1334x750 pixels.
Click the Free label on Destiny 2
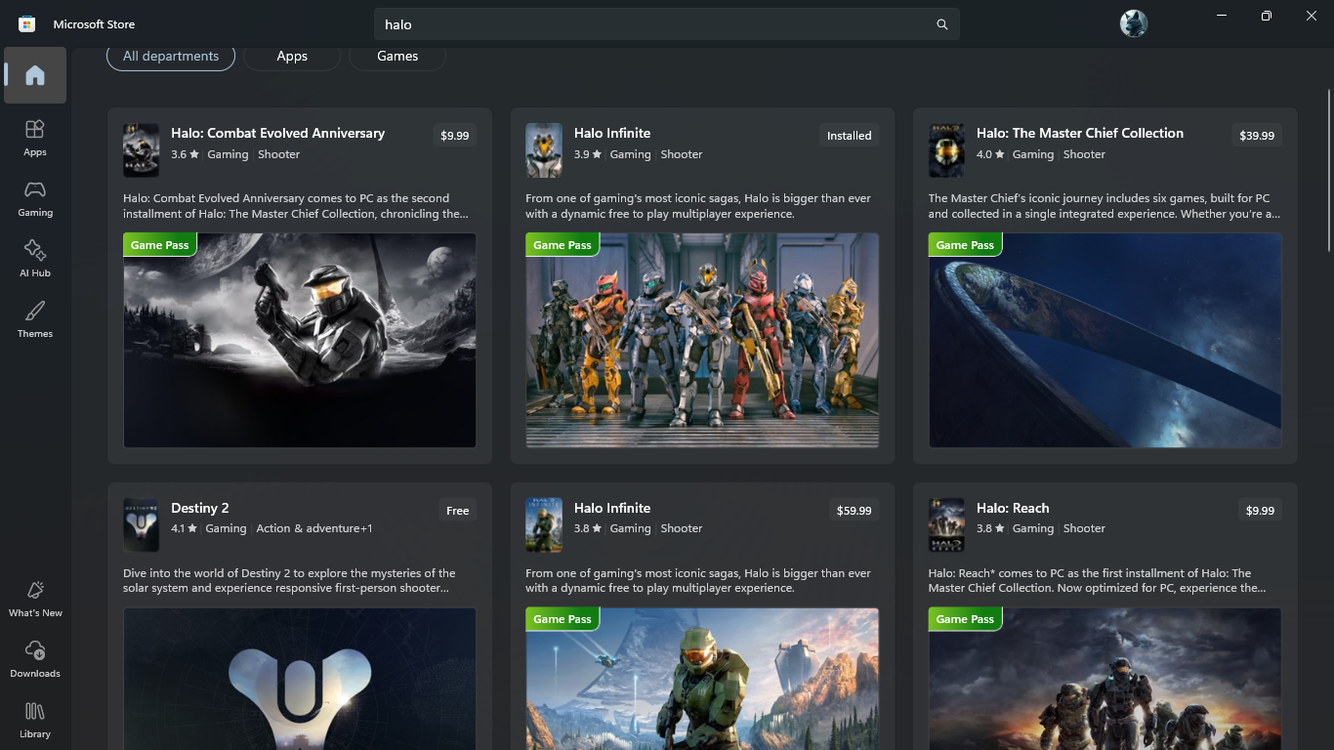(458, 511)
